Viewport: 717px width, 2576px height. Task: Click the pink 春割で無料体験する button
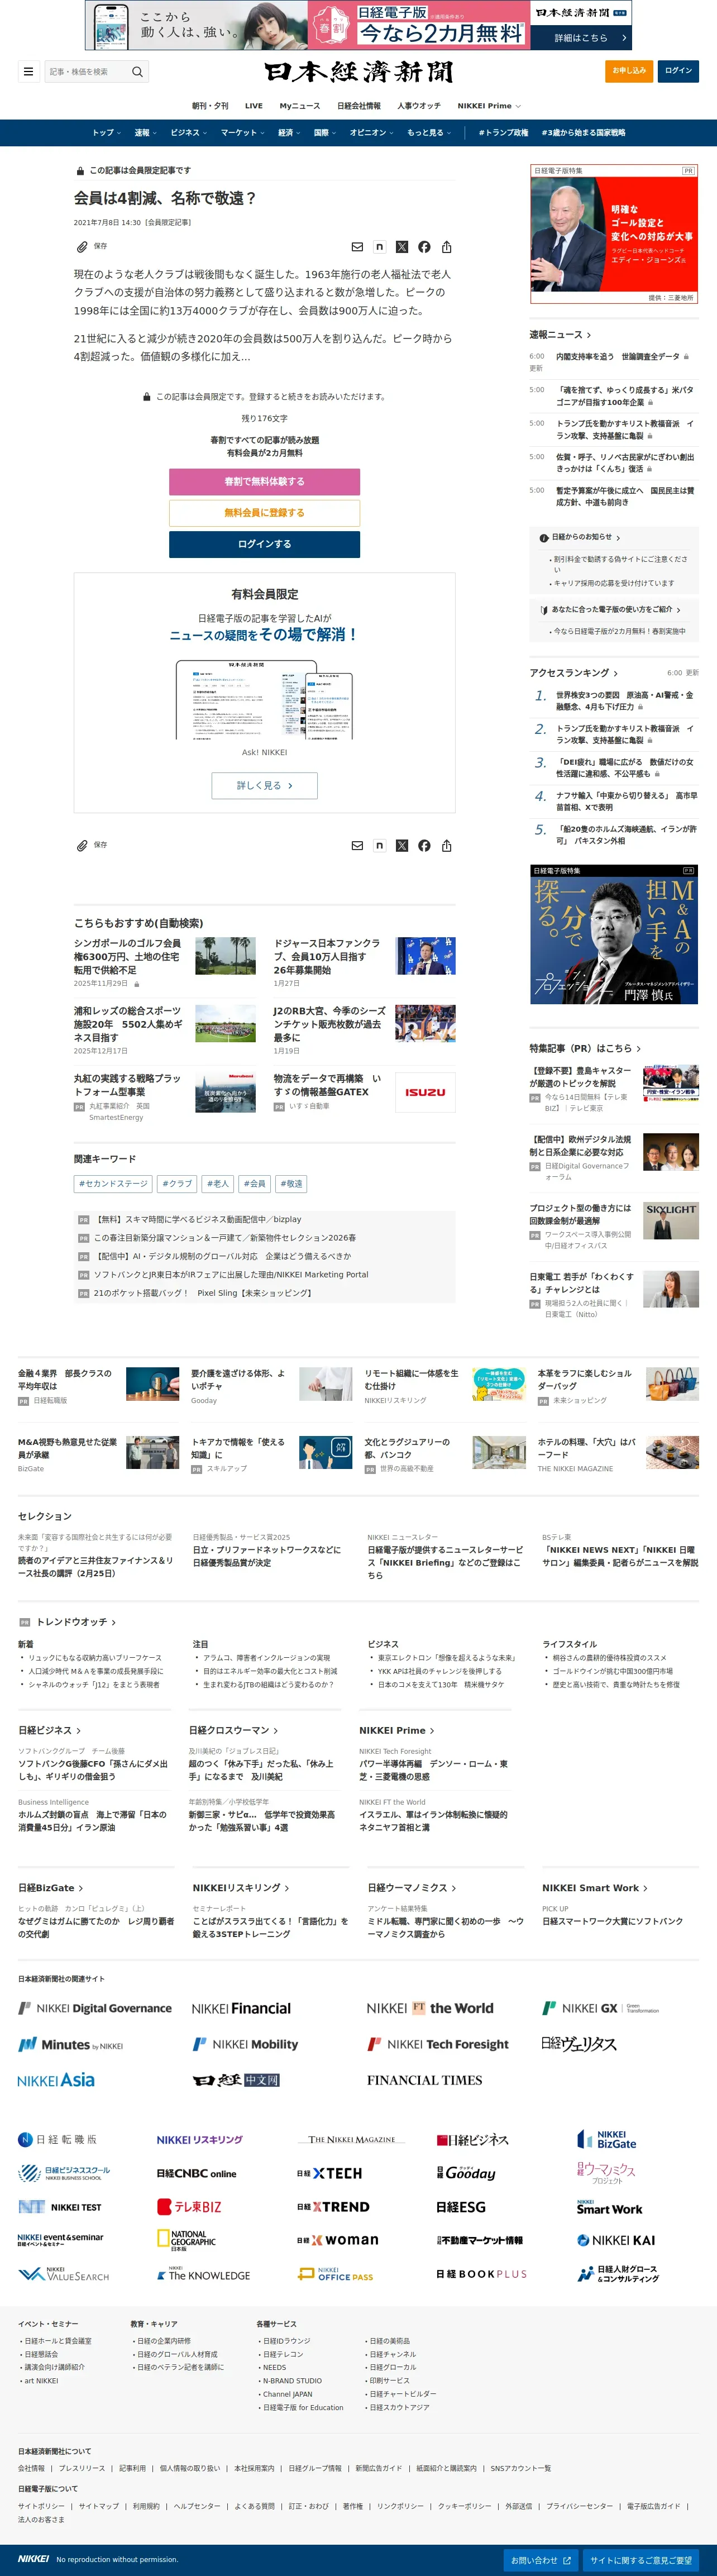tap(264, 481)
